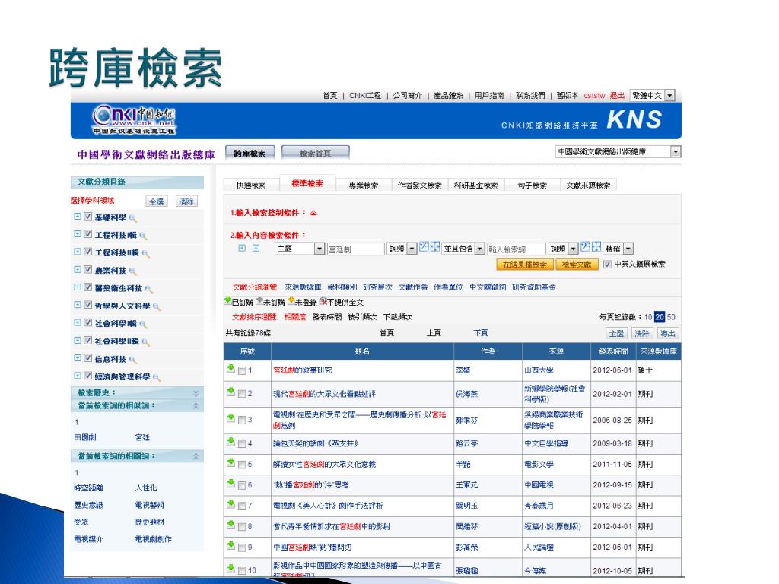Uncheck the 信息科技 category checkbox

point(88,358)
